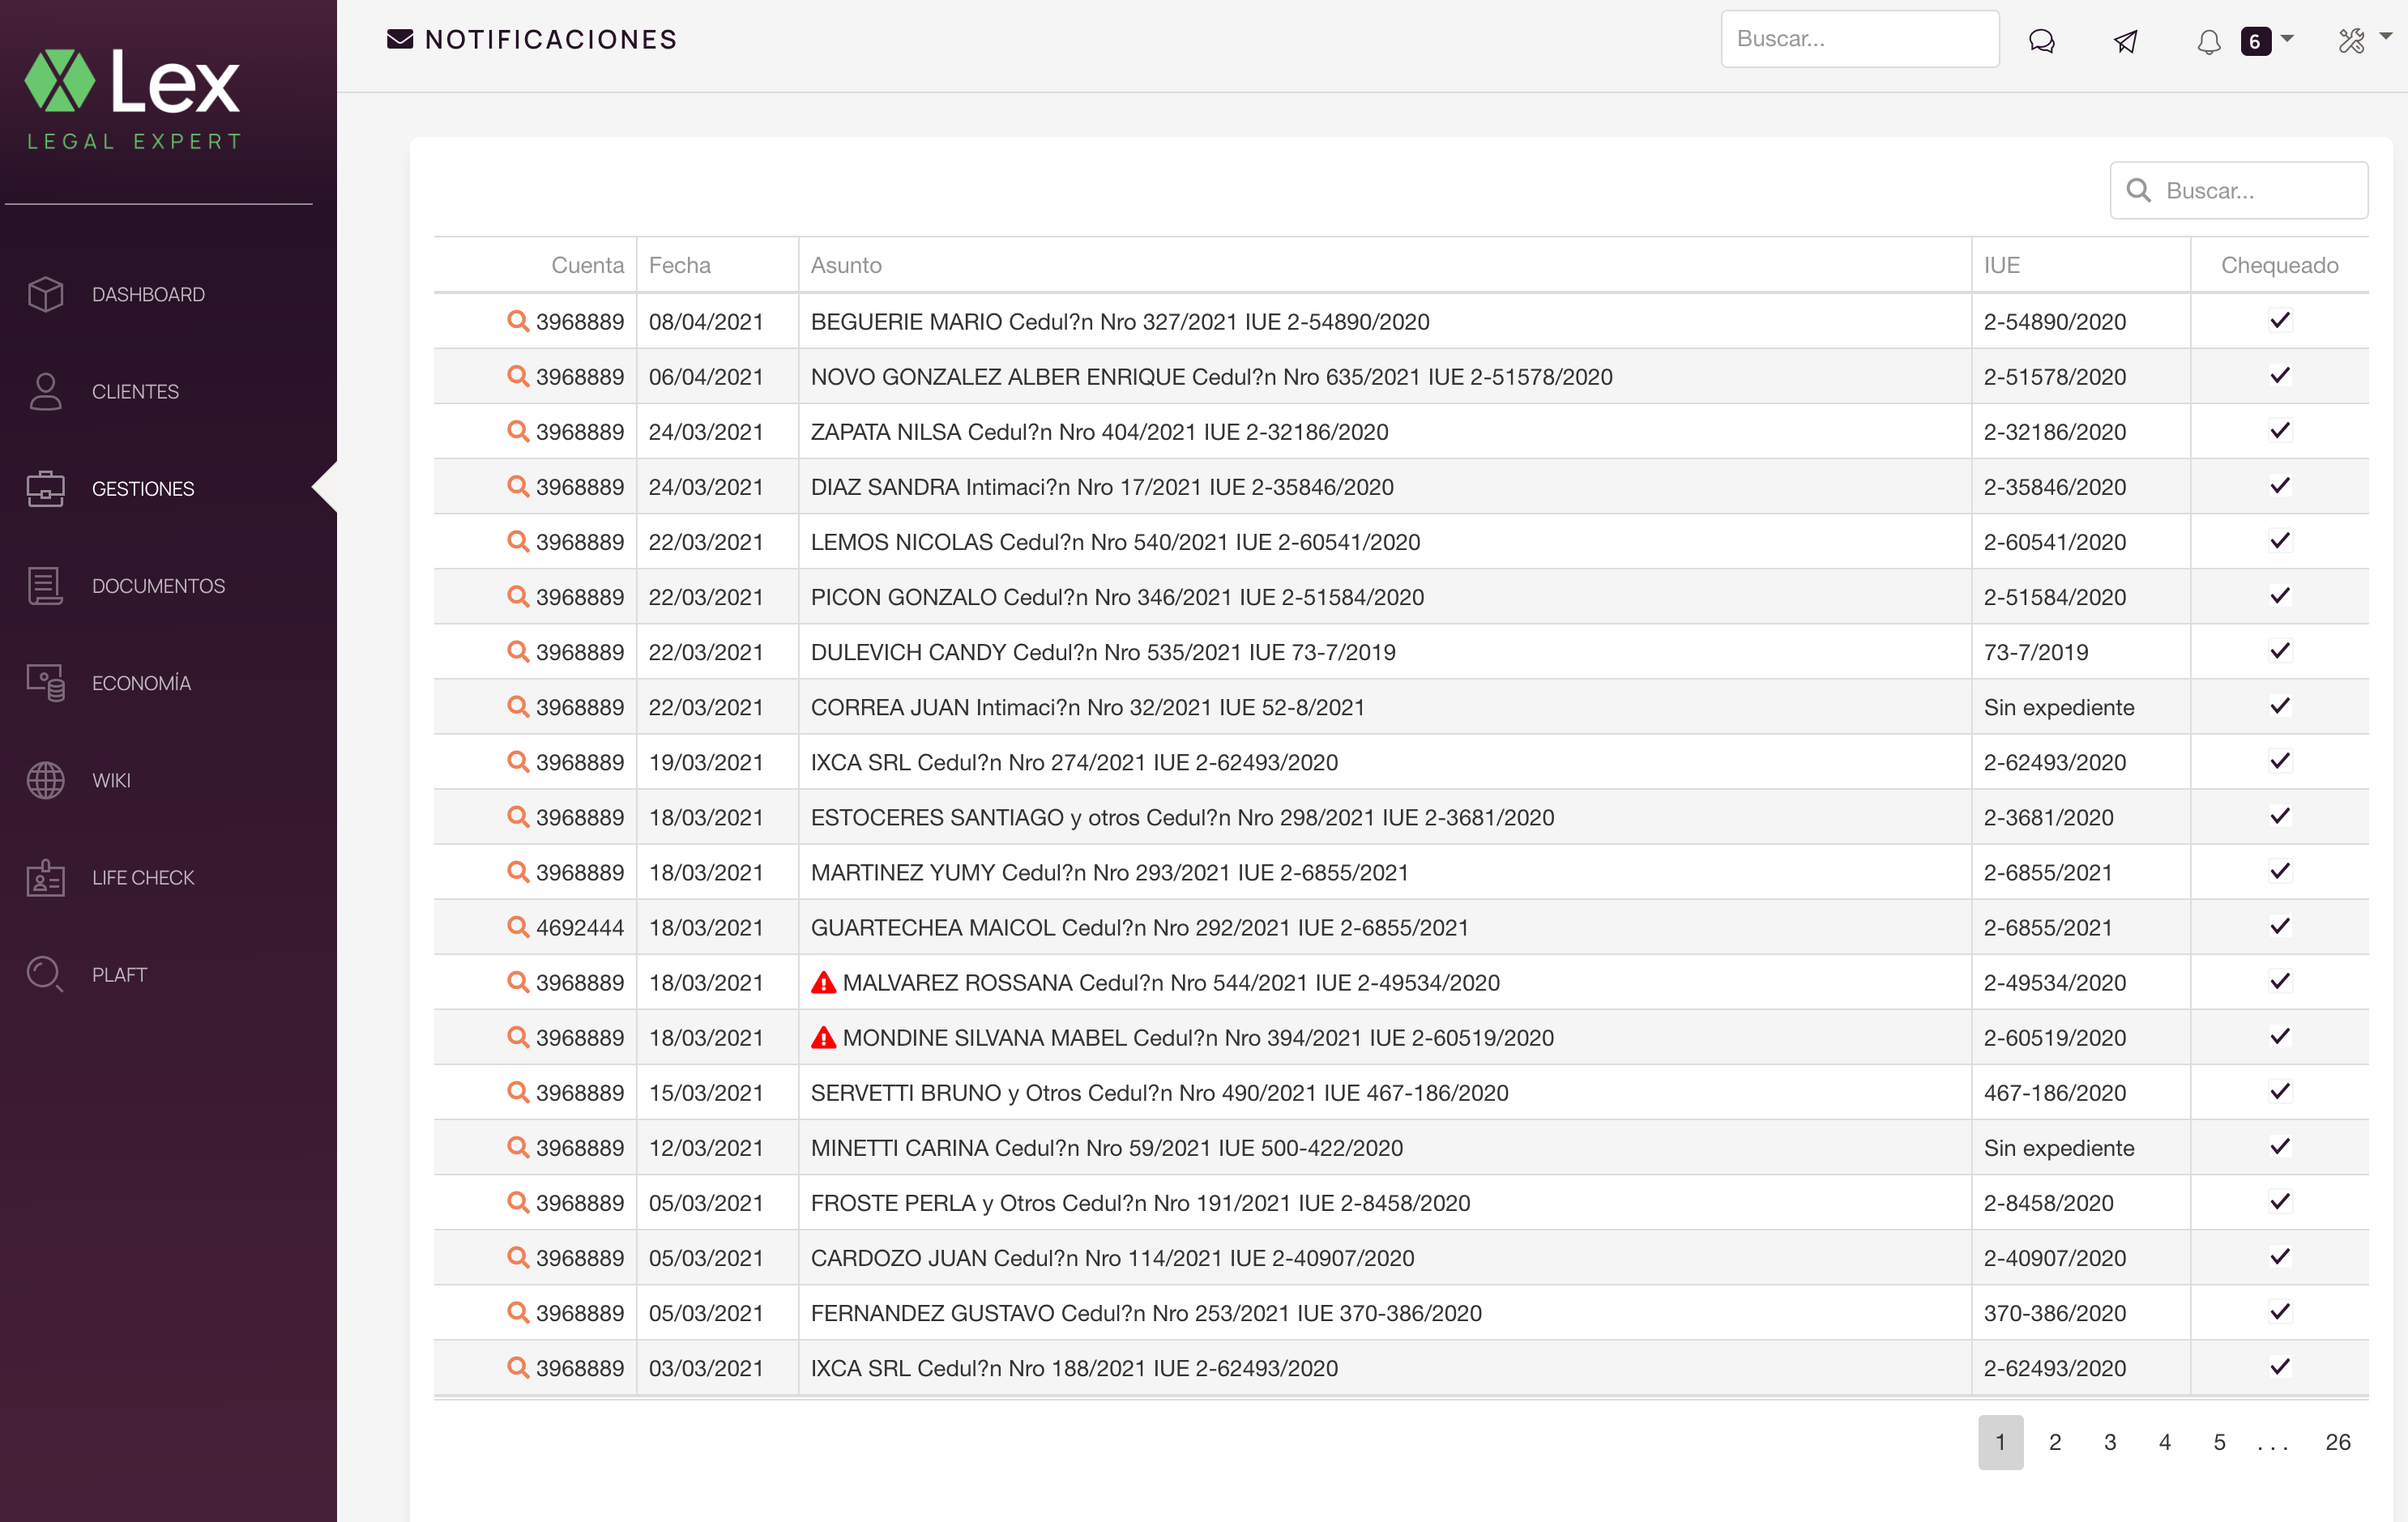Open the tools settings icon
The image size is (2408, 1522).
(x=2352, y=40)
